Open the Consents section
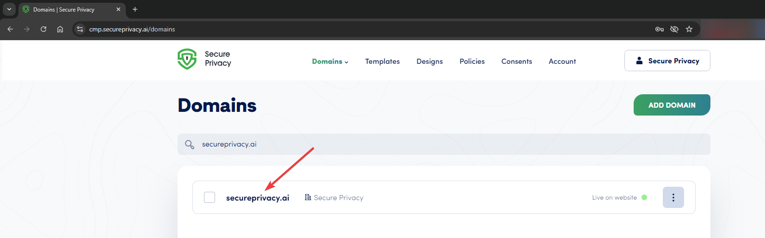The image size is (765, 238). click(517, 61)
